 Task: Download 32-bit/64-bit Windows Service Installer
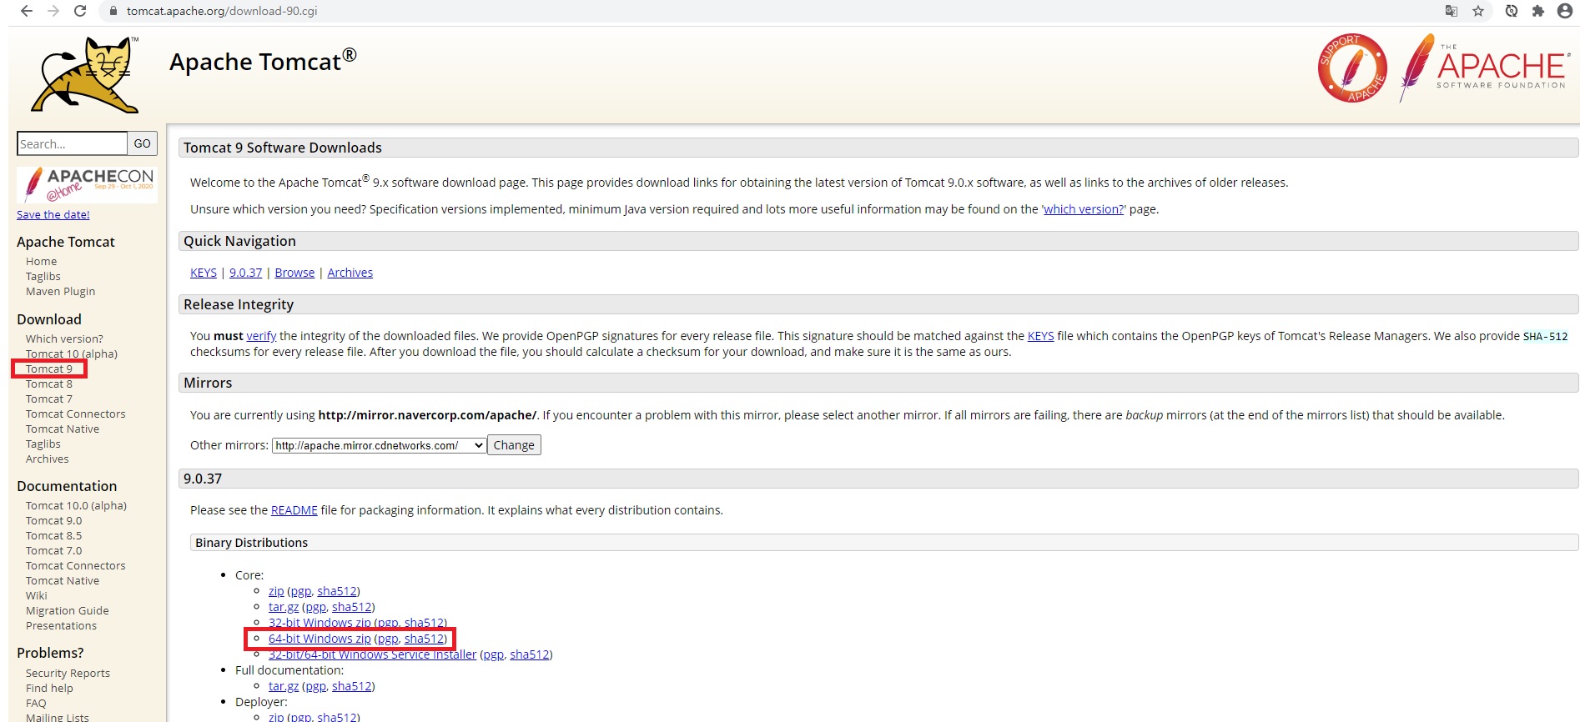(372, 654)
